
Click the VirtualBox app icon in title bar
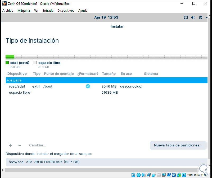click(4, 3)
